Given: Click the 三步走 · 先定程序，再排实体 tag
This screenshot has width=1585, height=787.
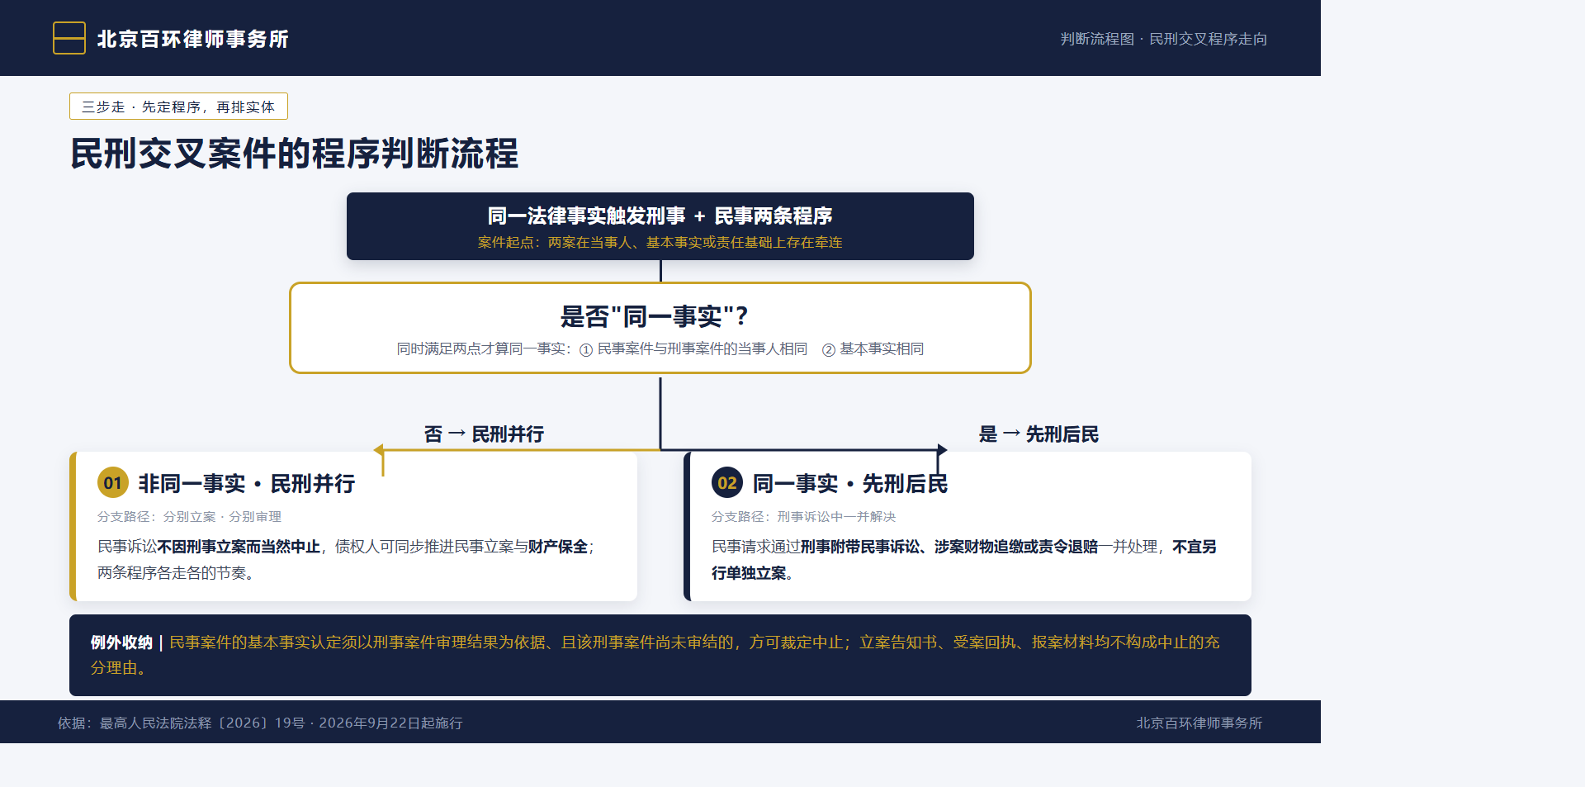Looking at the screenshot, I should coord(178,107).
